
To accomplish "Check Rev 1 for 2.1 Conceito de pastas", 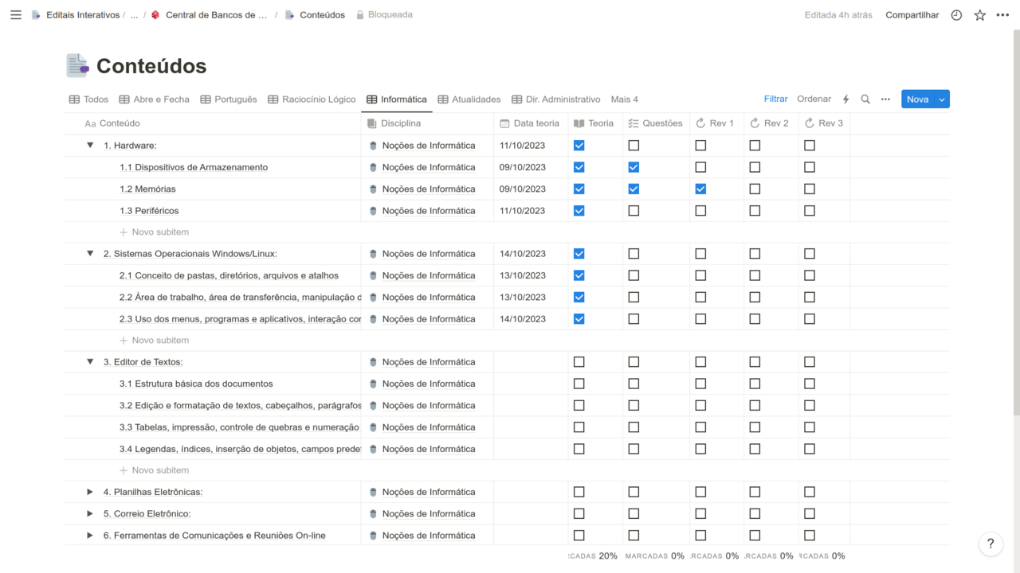I will coord(700,275).
